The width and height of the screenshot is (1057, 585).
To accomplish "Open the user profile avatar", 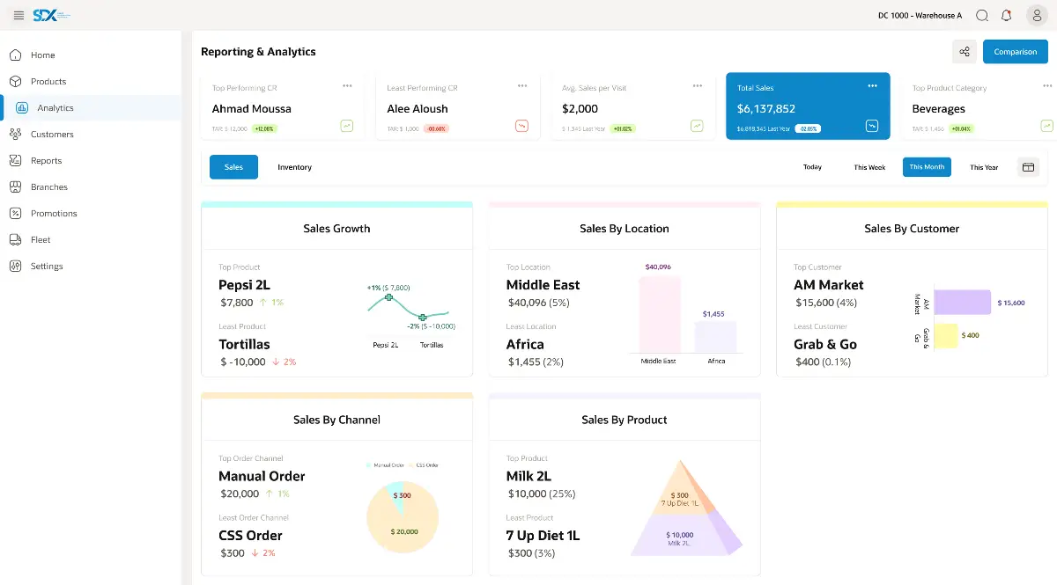I will tap(1037, 16).
